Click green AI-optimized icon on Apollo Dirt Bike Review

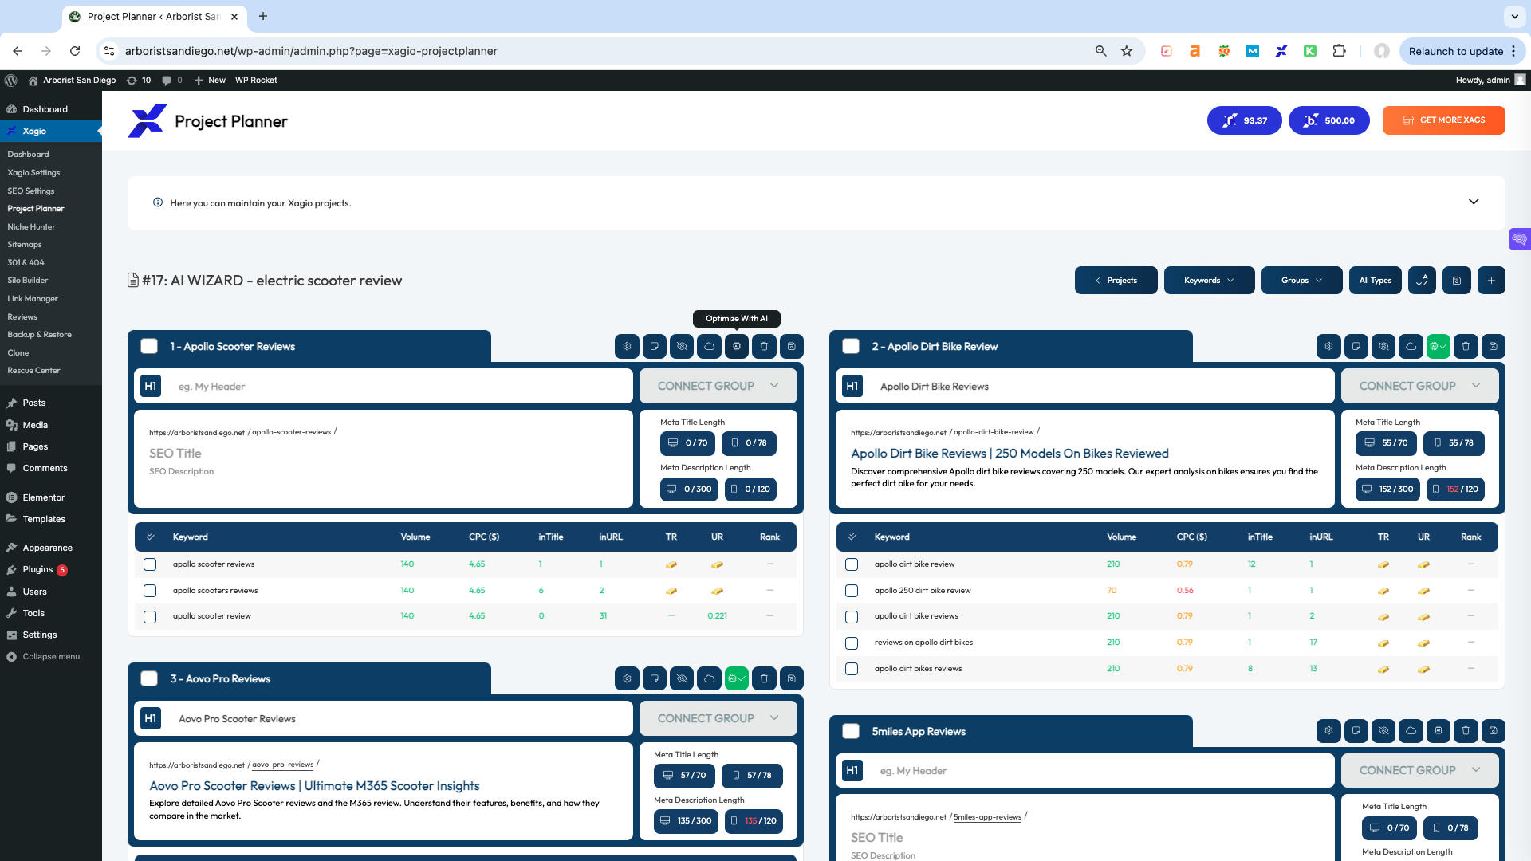[1438, 346]
